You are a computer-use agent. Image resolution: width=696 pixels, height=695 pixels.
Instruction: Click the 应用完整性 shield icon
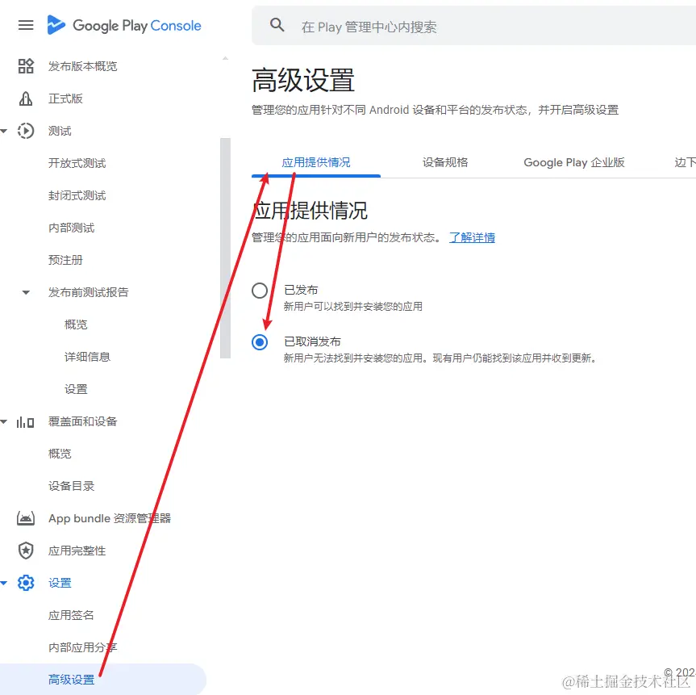coord(26,551)
